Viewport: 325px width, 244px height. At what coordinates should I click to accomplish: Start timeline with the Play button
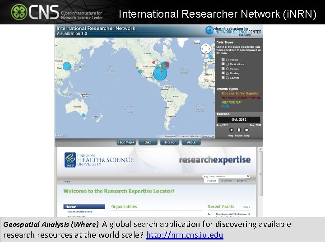pyautogui.click(x=231, y=130)
